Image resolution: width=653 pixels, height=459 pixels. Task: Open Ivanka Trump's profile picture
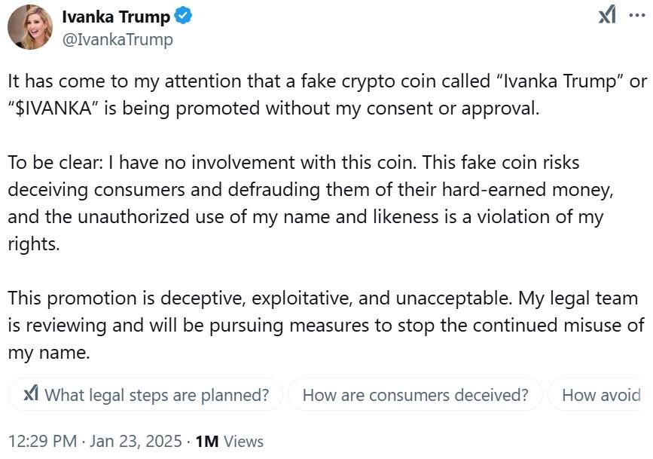(30, 27)
